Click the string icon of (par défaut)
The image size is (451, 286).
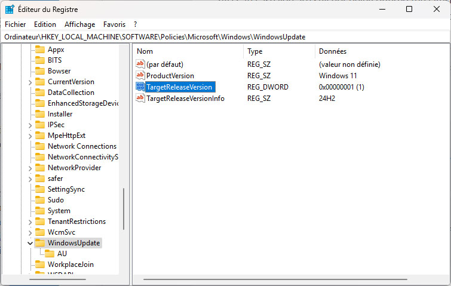[x=140, y=64]
